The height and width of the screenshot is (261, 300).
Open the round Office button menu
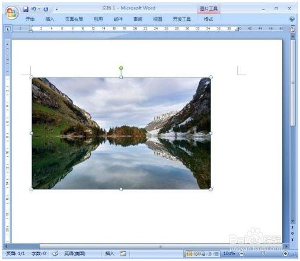click(11, 12)
